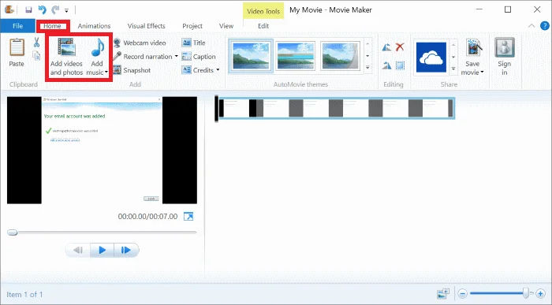This screenshot has height=305, width=552.
Task: Change thumbnail size icon in status bar
Action: tap(443, 293)
